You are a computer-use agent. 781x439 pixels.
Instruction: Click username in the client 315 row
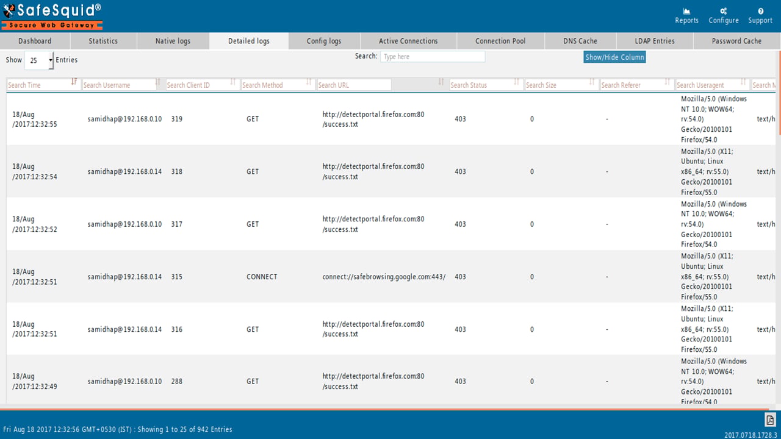[124, 277]
